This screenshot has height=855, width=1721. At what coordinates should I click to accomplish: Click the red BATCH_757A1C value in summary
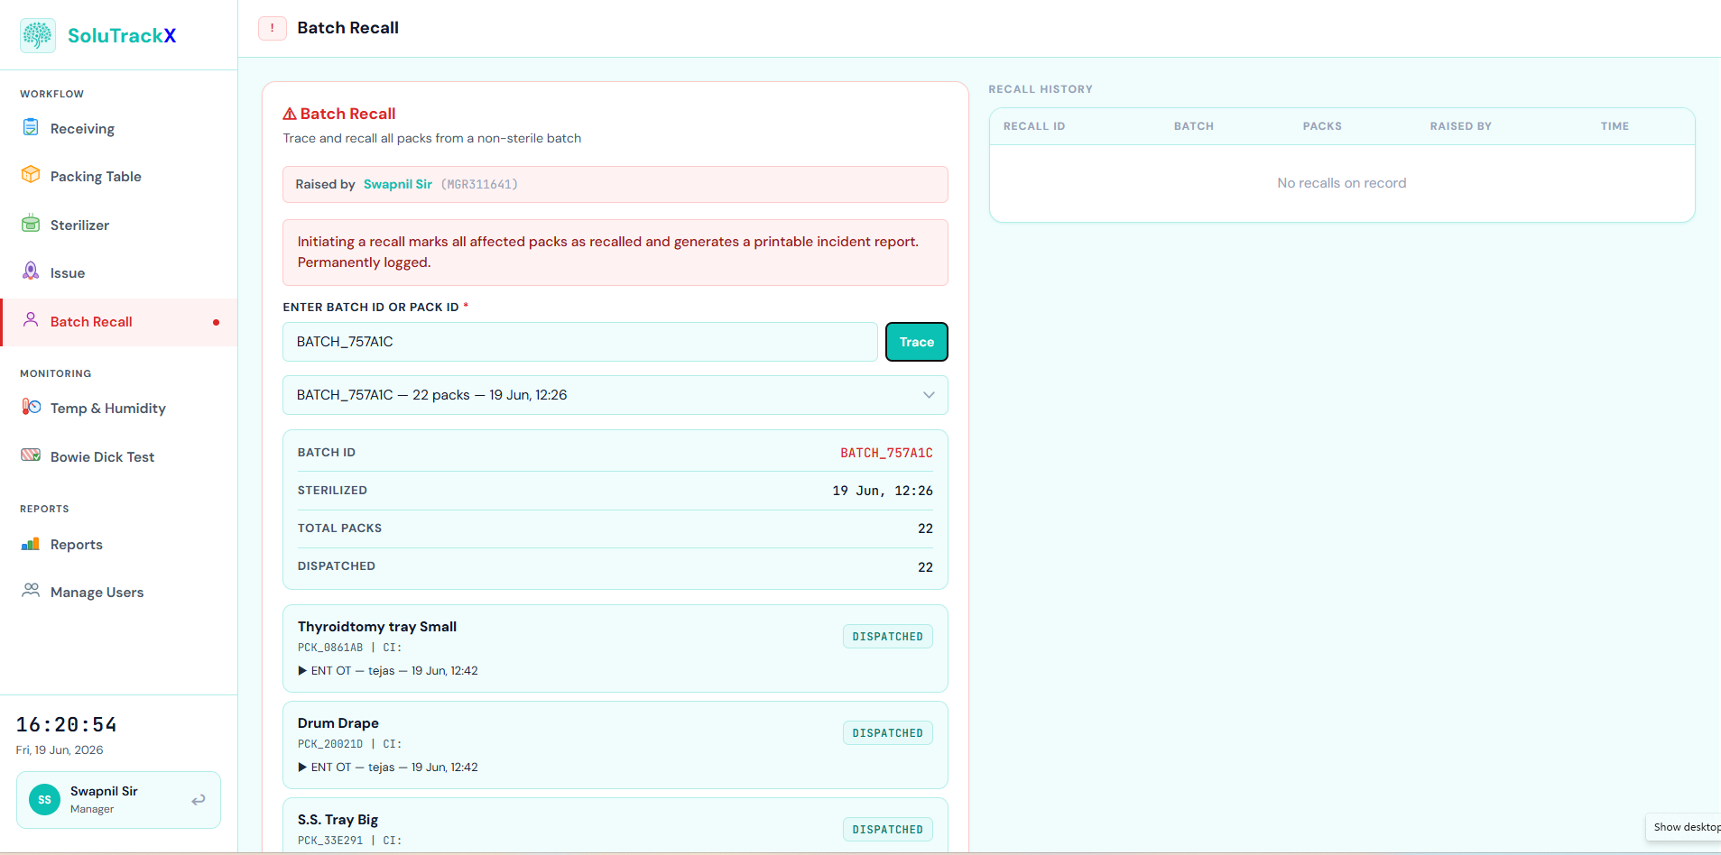[886, 453]
